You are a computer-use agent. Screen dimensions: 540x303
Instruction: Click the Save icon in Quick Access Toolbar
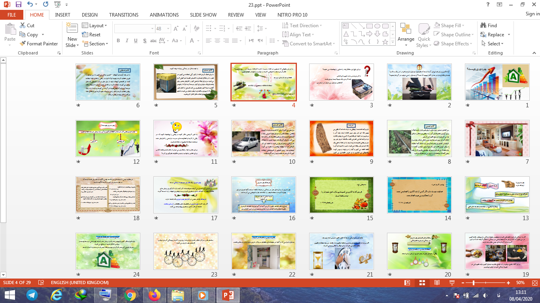[18, 5]
